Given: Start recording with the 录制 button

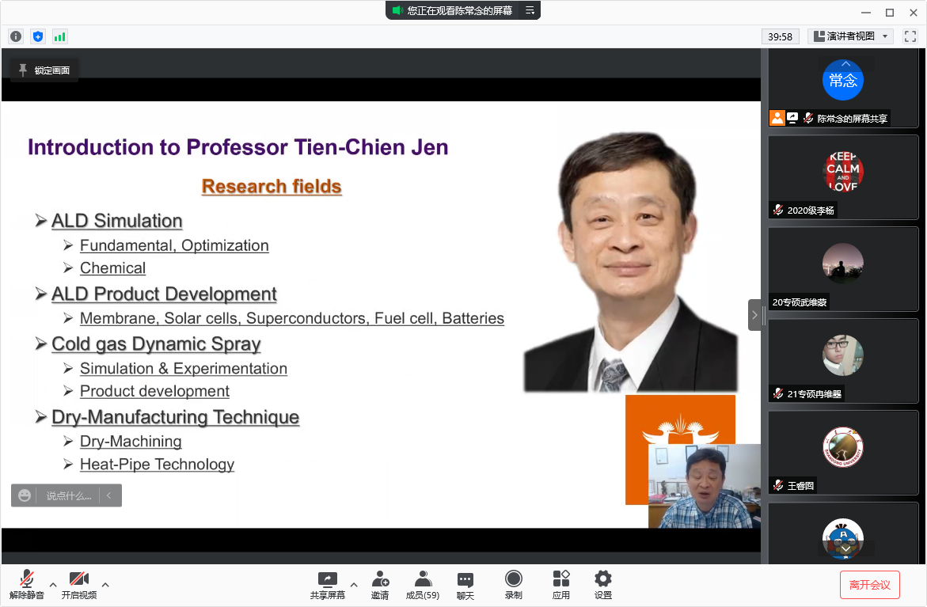Looking at the screenshot, I should coord(513,584).
